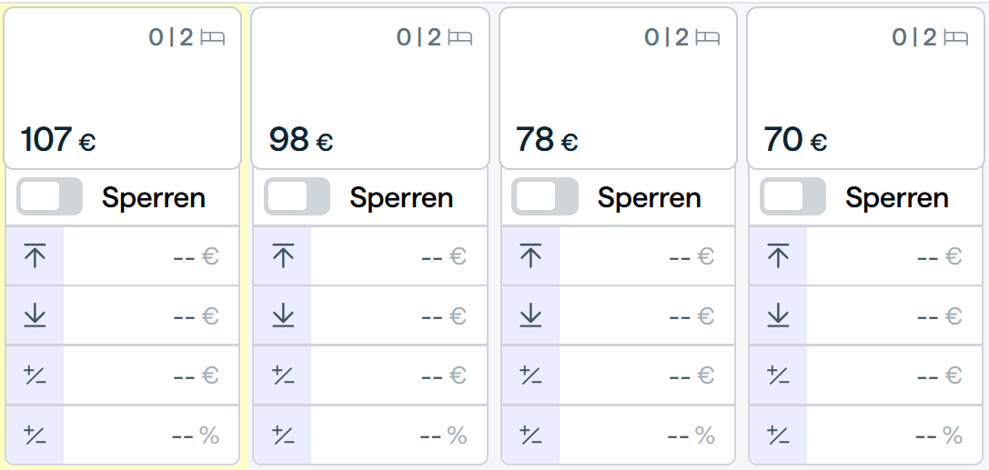Click the minimum price icon in the 98 € column
Screen dimensions: 989x470
pos(283,315)
